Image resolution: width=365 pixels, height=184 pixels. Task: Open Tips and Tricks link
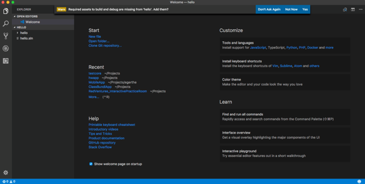click(x=100, y=134)
